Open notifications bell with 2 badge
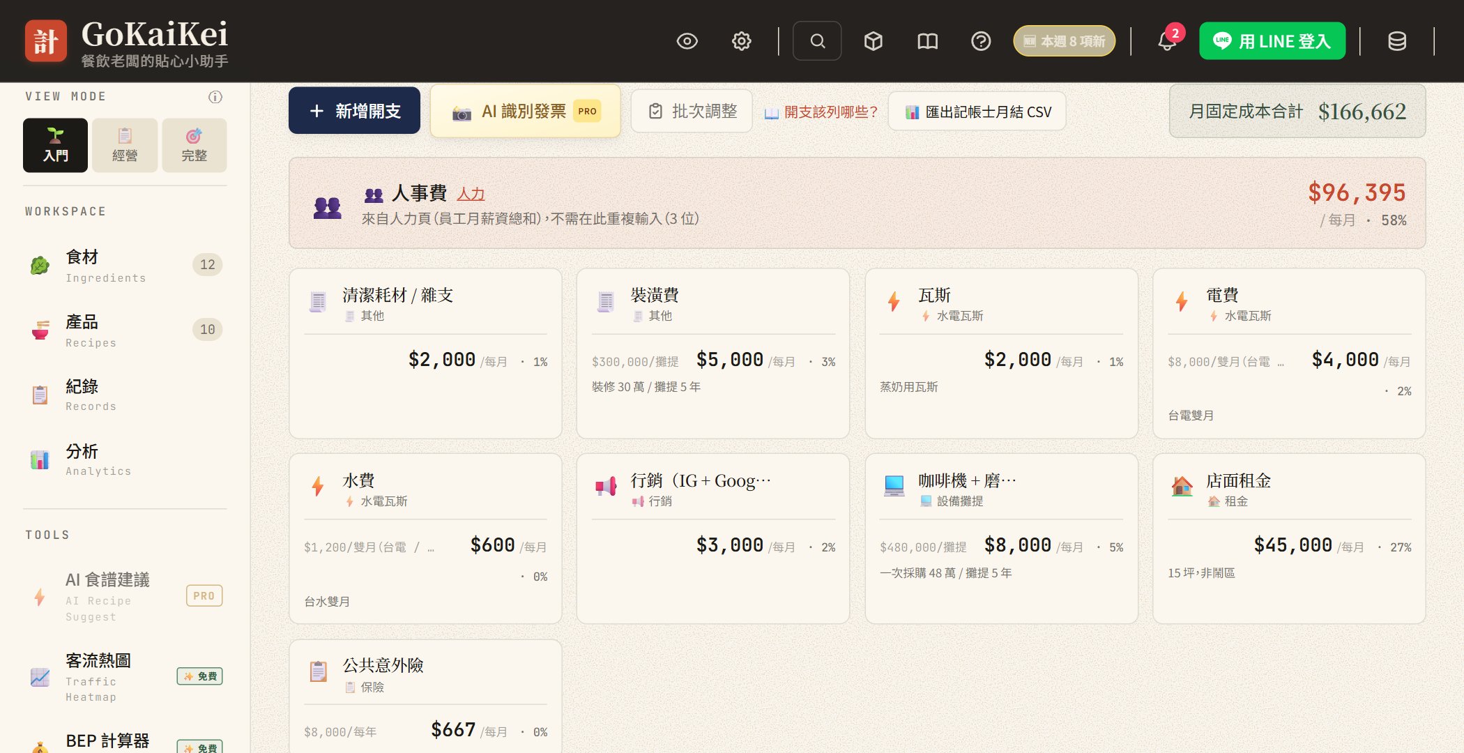This screenshot has width=1464, height=753. (x=1169, y=40)
